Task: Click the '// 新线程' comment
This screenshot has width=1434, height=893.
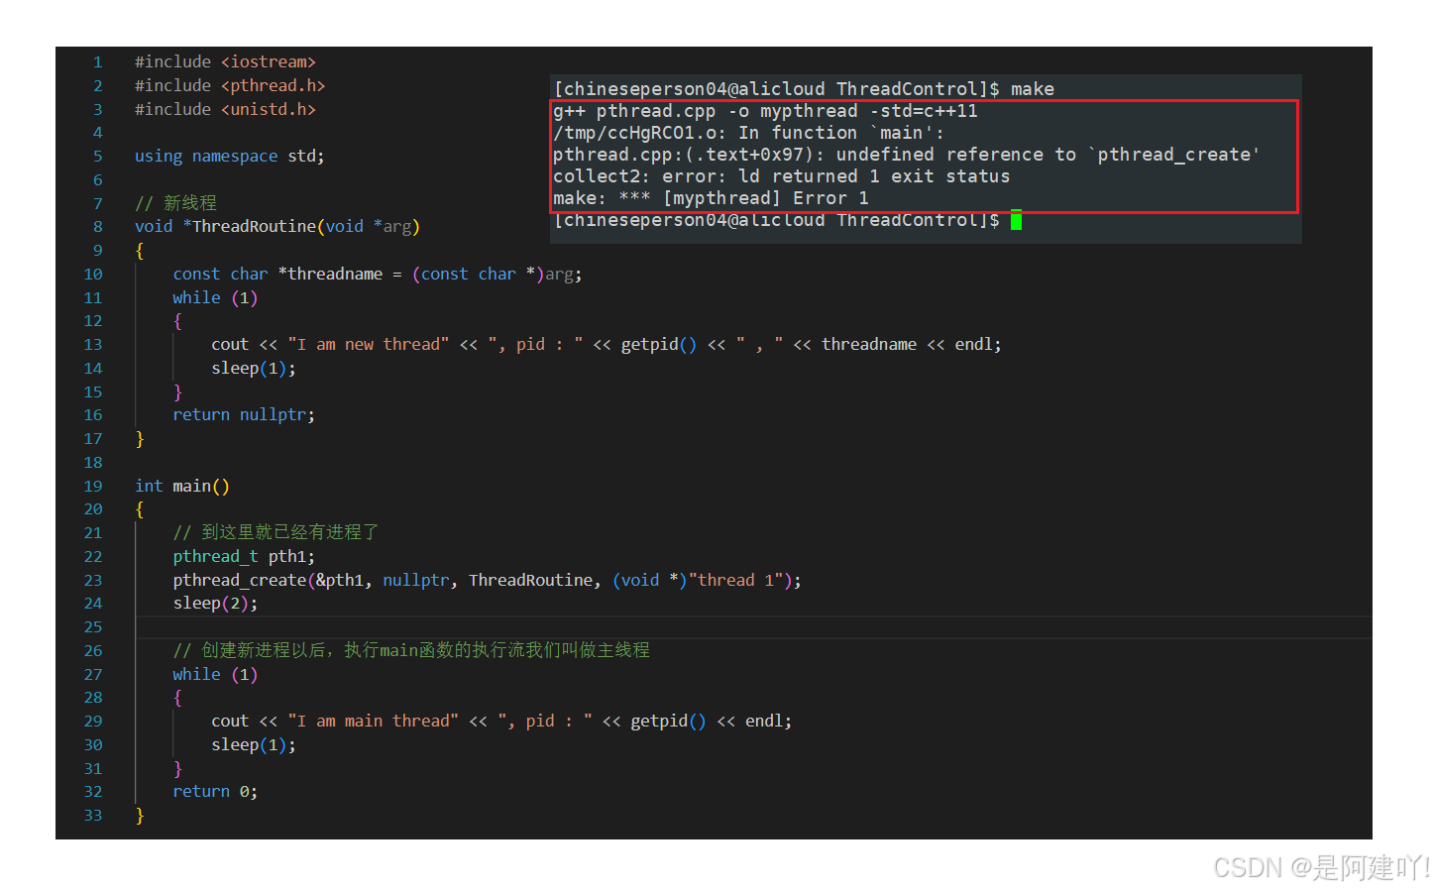Action: (x=175, y=203)
